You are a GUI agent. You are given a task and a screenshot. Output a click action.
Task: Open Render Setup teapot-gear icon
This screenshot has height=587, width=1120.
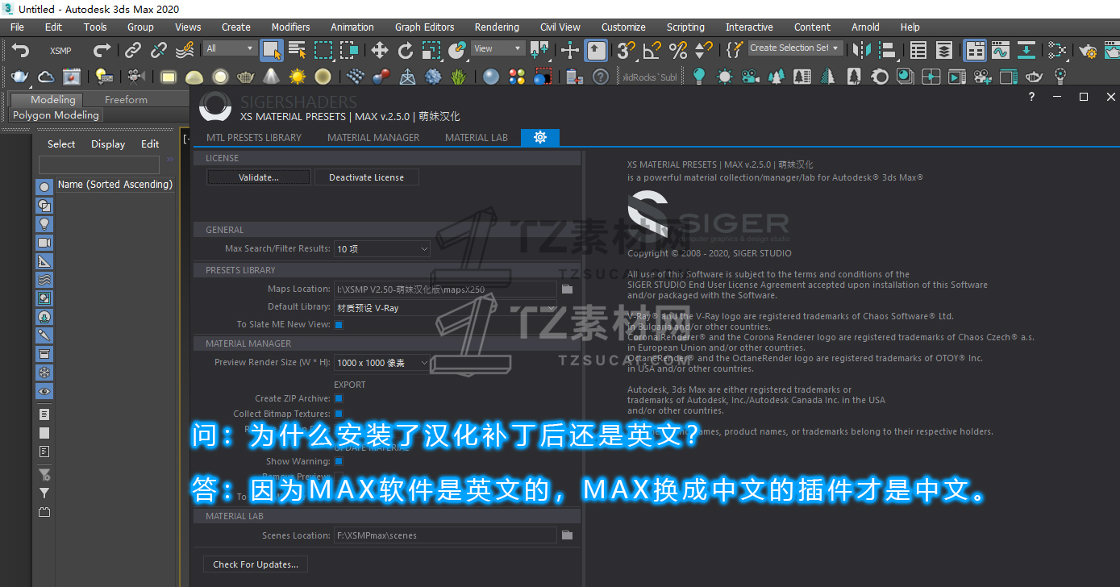(x=1089, y=50)
